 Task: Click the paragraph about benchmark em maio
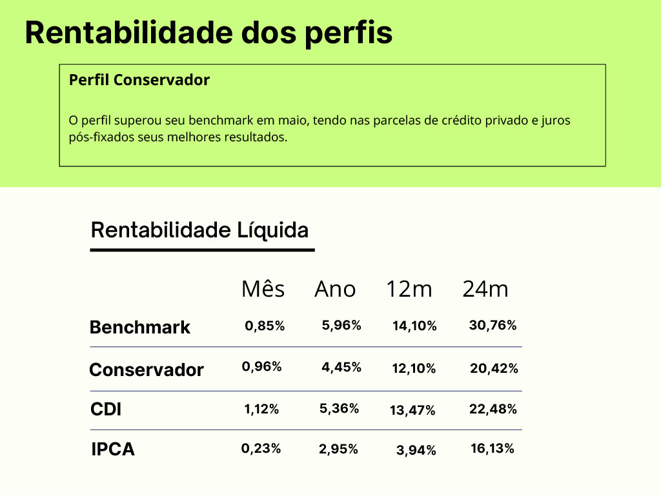[x=320, y=128]
